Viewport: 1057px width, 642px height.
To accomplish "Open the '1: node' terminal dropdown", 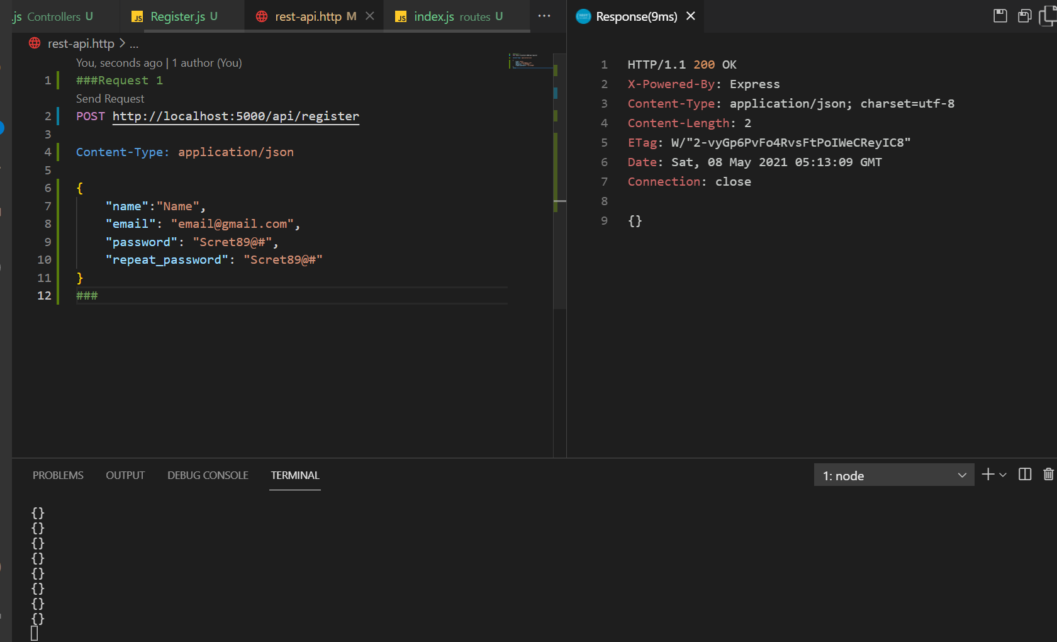I will click(x=893, y=475).
